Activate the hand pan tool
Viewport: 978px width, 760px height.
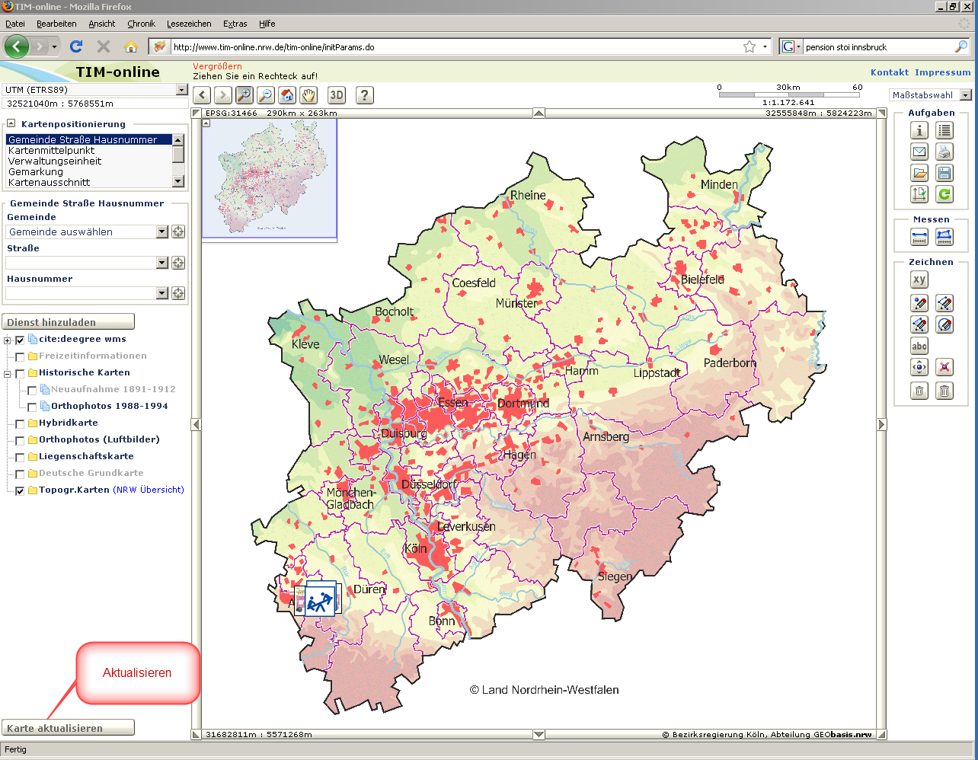click(x=308, y=95)
